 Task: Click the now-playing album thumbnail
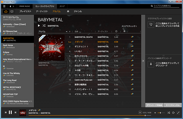23,113
